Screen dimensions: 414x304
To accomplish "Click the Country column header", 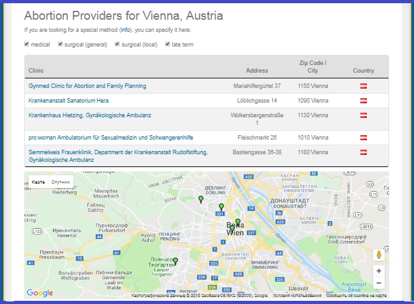I will (x=364, y=71).
